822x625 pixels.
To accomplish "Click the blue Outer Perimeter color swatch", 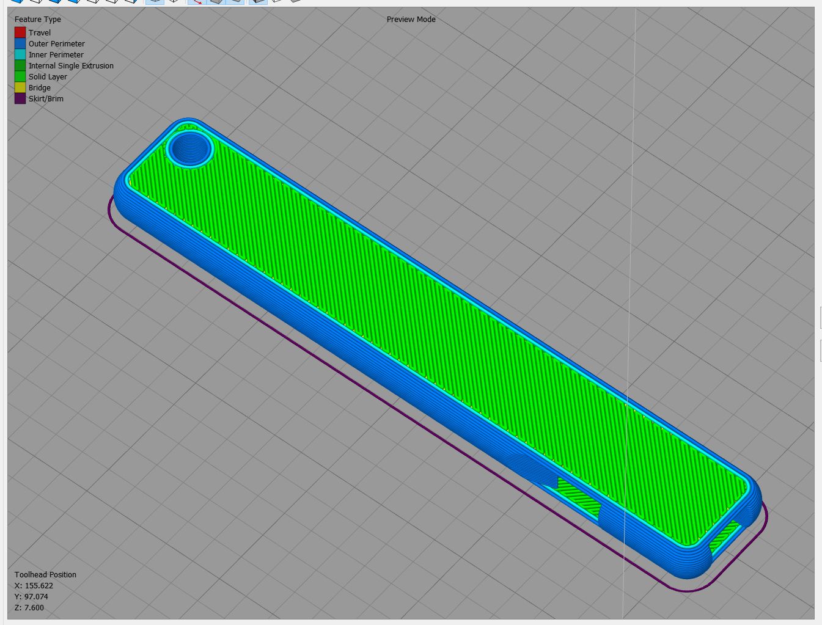I will [x=20, y=43].
